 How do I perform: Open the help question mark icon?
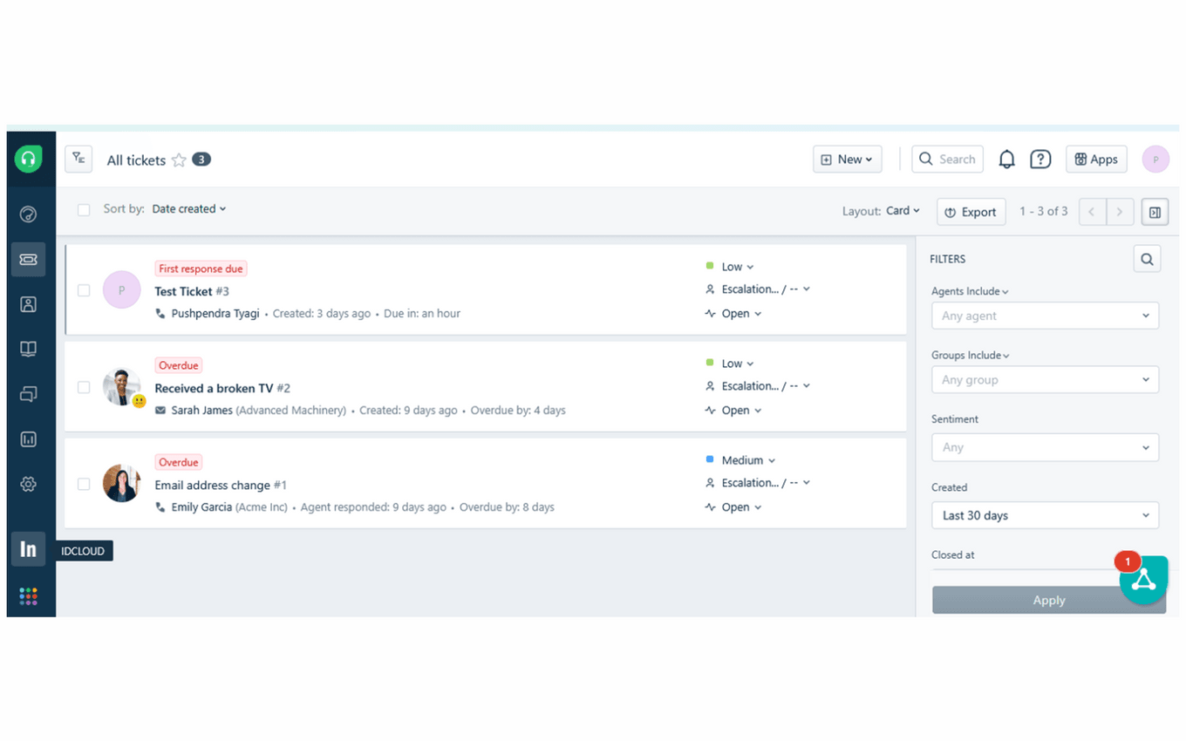point(1040,159)
